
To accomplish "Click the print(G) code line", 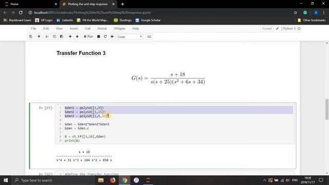I will 72,140.
